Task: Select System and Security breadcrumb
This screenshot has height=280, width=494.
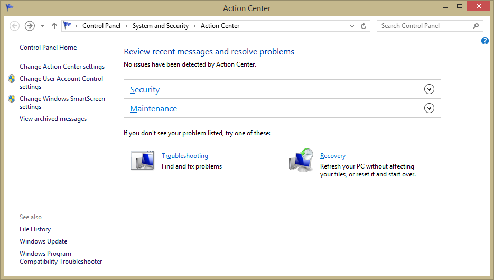Action: click(161, 26)
